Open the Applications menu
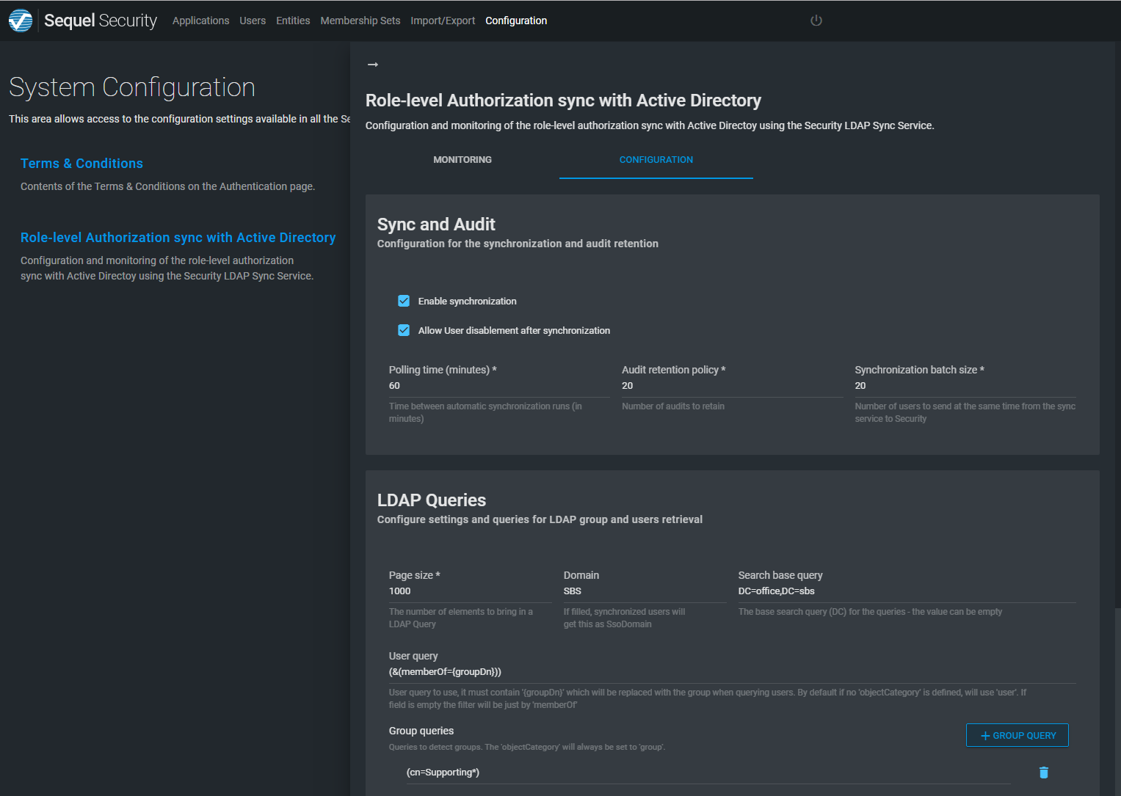The width and height of the screenshot is (1121, 796). pyautogui.click(x=200, y=21)
